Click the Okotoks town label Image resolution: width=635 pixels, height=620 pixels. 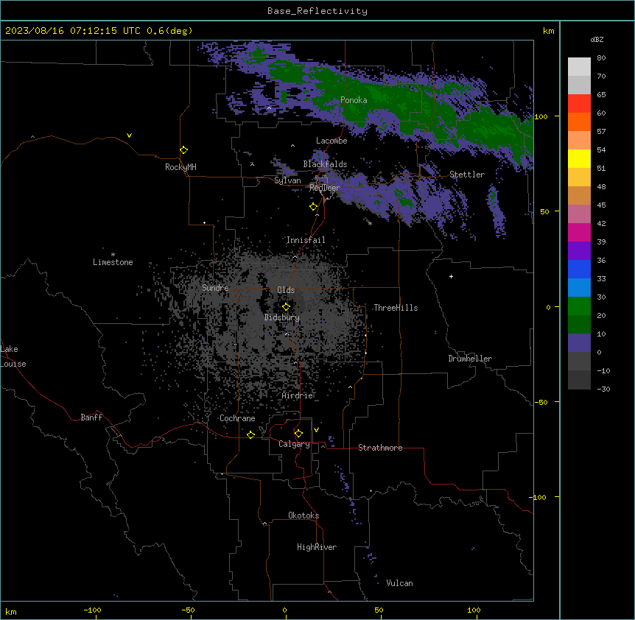304,515
